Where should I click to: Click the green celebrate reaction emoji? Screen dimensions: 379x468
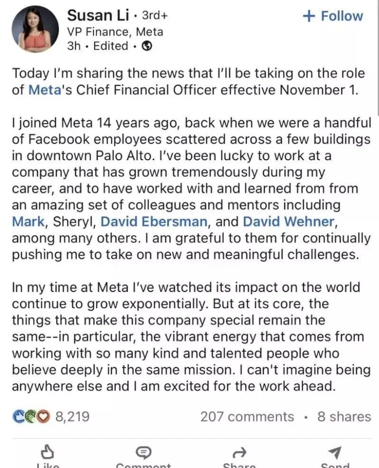coord(31,417)
